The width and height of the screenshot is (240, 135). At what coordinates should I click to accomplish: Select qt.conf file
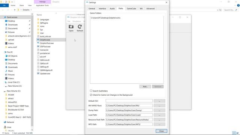43,57
